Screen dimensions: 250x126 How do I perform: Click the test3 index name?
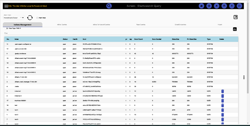tap(16, 119)
